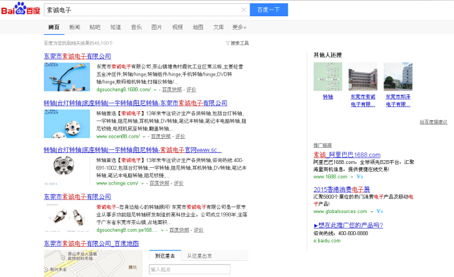
Task: Open the 视频 tab
Action: click(177, 27)
